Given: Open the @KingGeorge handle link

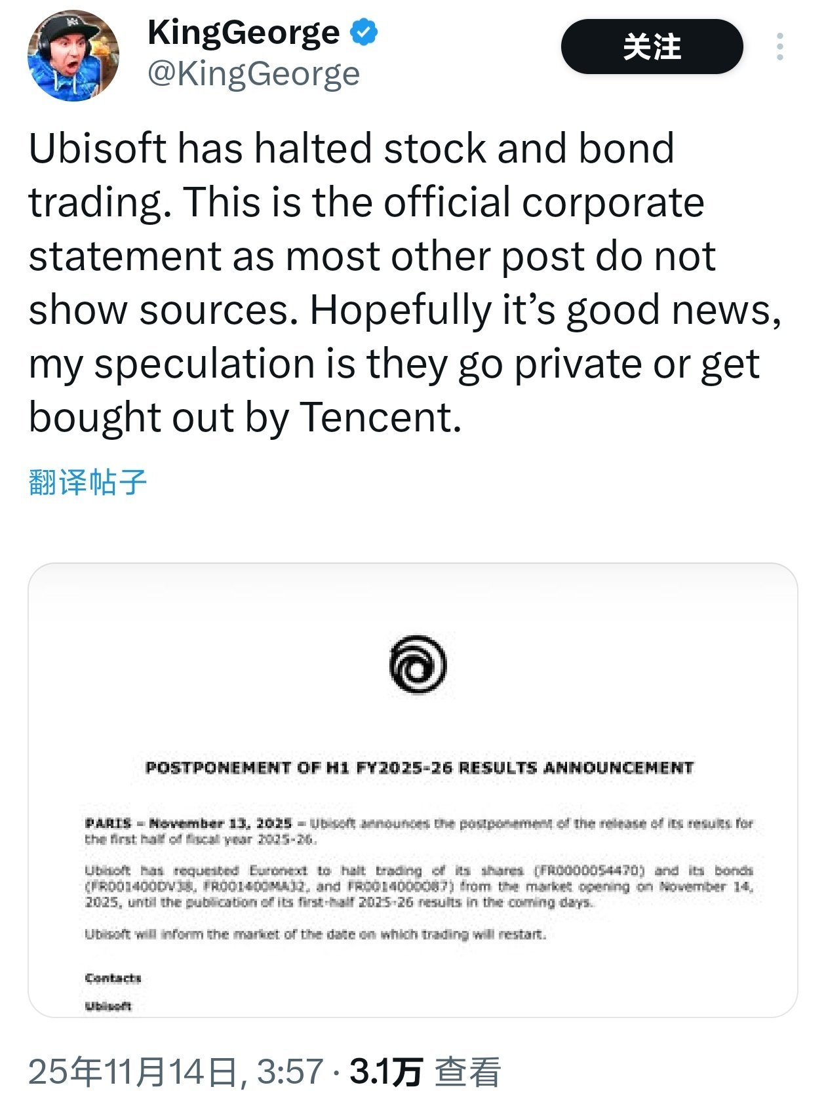Looking at the screenshot, I should pyautogui.click(x=254, y=73).
